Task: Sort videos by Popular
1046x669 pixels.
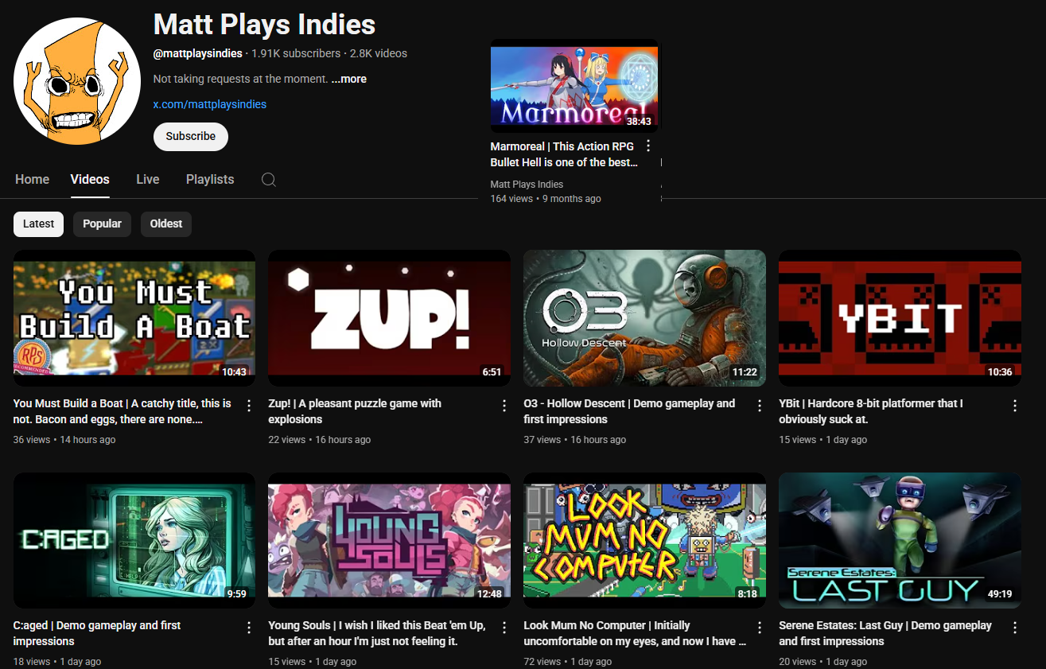Action: click(102, 224)
